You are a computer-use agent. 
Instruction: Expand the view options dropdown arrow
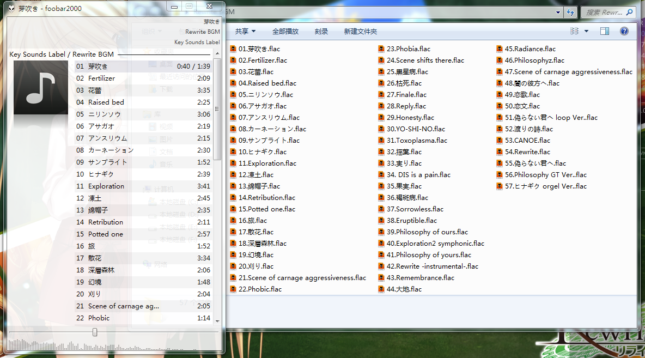[x=586, y=31]
